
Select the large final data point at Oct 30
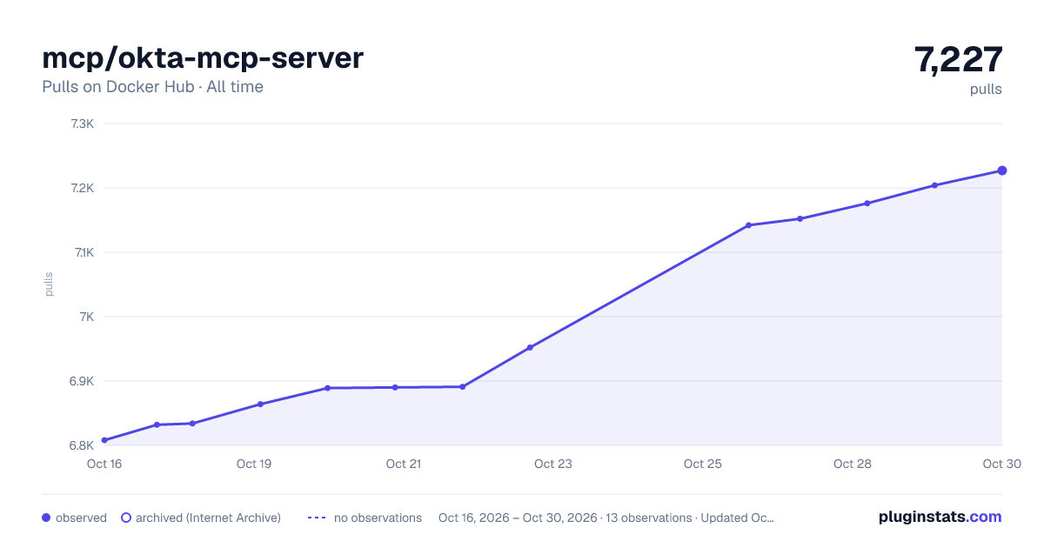1002,170
